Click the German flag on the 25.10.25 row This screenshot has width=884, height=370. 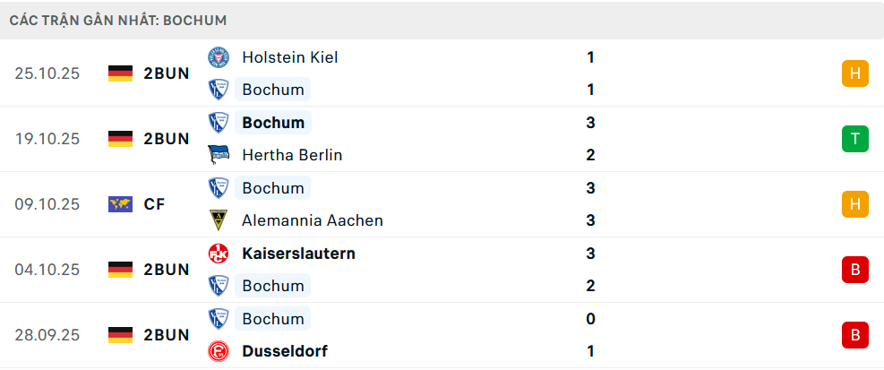click(x=120, y=73)
